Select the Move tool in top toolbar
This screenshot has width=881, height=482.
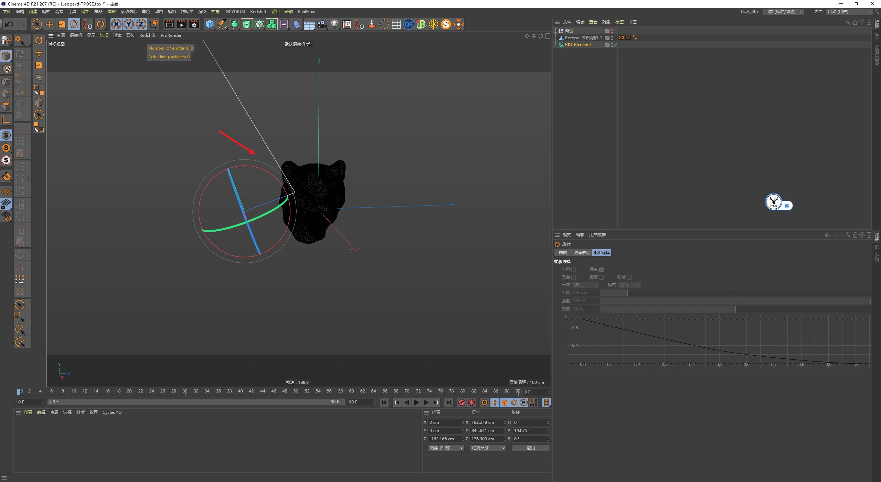[x=50, y=24]
